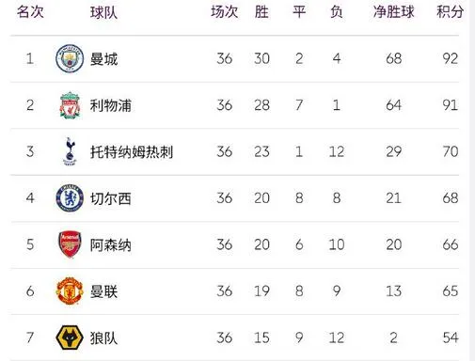Click team name 托特纳姆热刺
The image size is (475, 361).
[132, 152]
